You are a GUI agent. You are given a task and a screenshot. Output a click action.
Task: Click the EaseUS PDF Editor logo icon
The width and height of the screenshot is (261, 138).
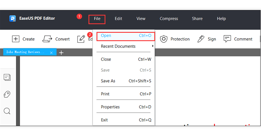click(x=12, y=19)
